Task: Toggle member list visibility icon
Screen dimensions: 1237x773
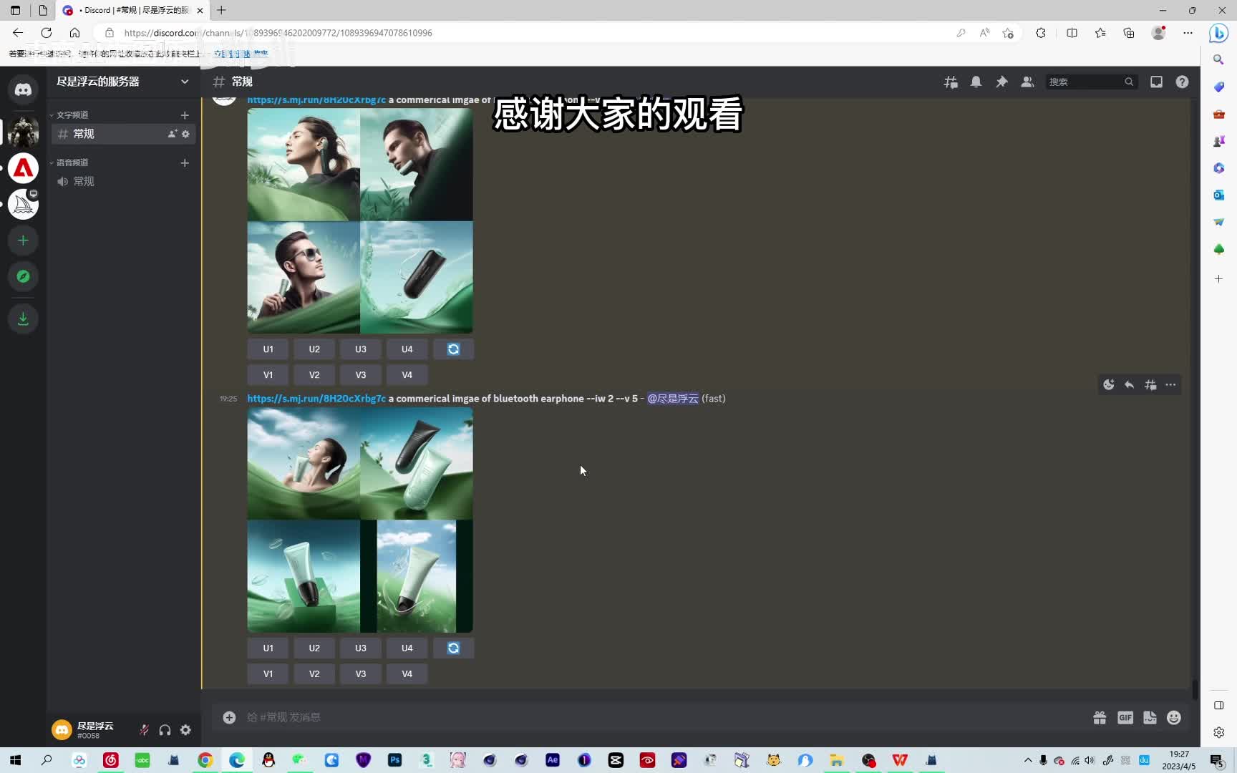Action: [1027, 82]
